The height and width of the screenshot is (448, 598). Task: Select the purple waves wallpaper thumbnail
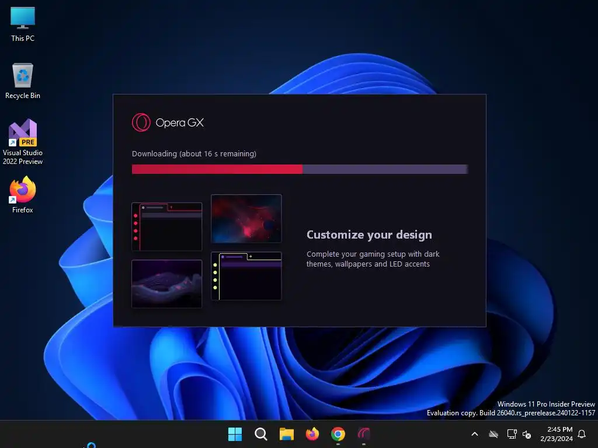click(x=166, y=284)
